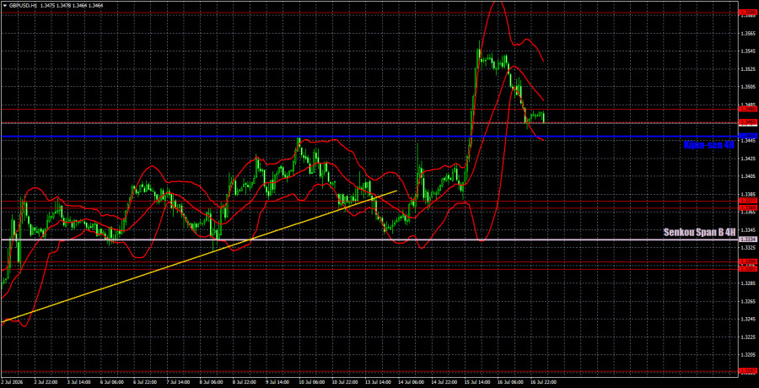The height and width of the screenshot is (388, 759).
Task: Select the red 1.3187 price tag
Action: pyautogui.click(x=746, y=372)
